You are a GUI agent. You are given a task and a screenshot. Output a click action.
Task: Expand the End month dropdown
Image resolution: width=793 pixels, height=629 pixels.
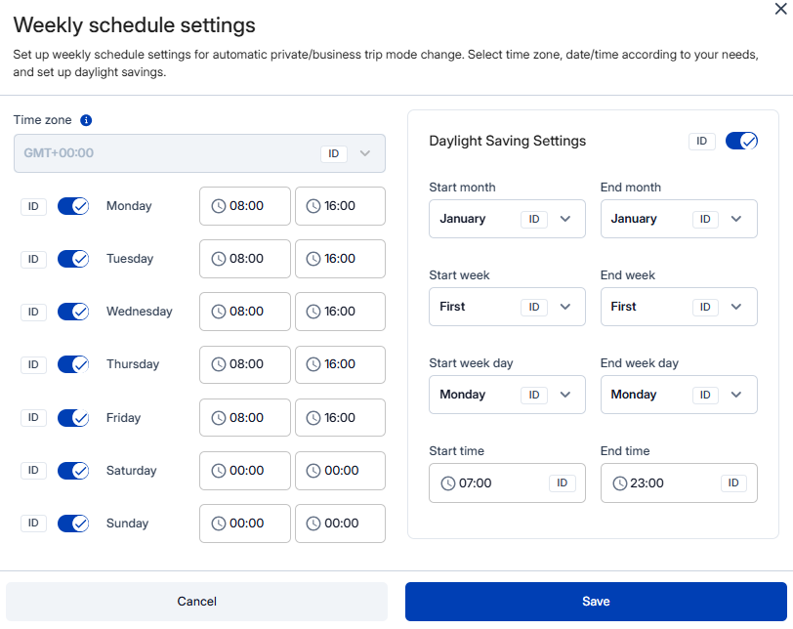click(x=736, y=220)
